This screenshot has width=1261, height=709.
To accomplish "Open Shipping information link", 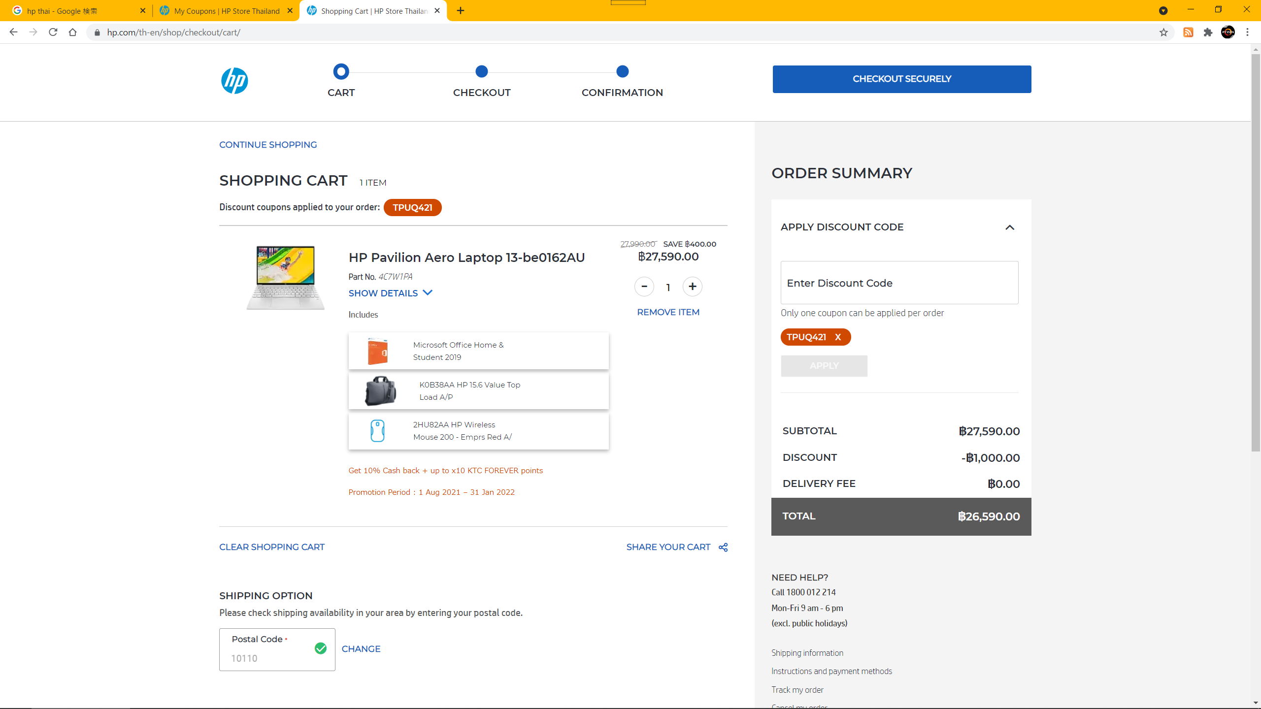I will coord(807,653).
